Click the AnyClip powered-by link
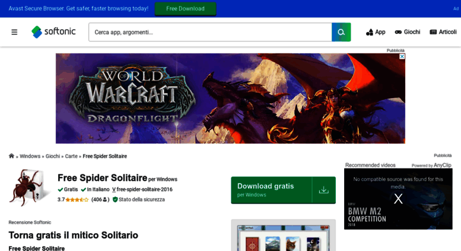Image resolution: width=461 pixels, height=251 pixels. coord(442,165)
